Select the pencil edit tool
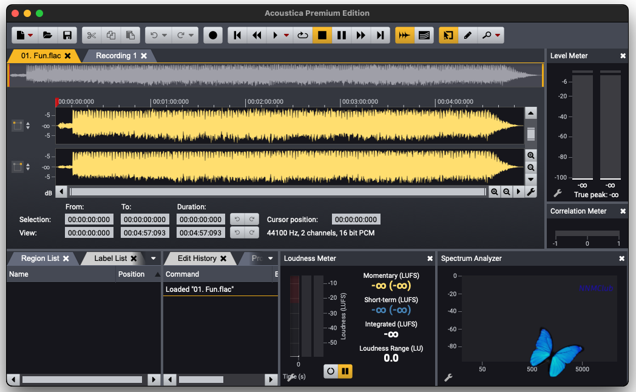The image size is (636, 392). tap(468, 35)
